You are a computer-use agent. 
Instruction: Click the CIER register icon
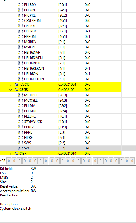pos(16,154)
